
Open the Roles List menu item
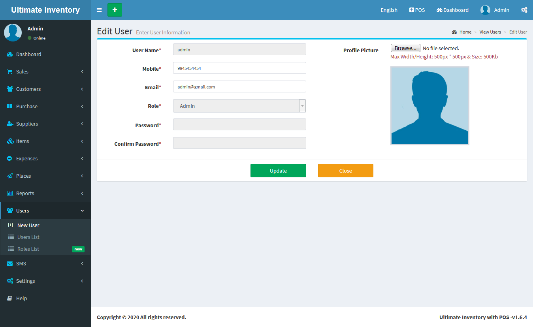pos(28,249)
